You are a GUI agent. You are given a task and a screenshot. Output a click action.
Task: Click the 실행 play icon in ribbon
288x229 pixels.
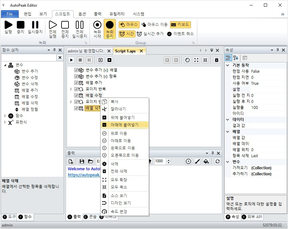[x=8, y=25]
